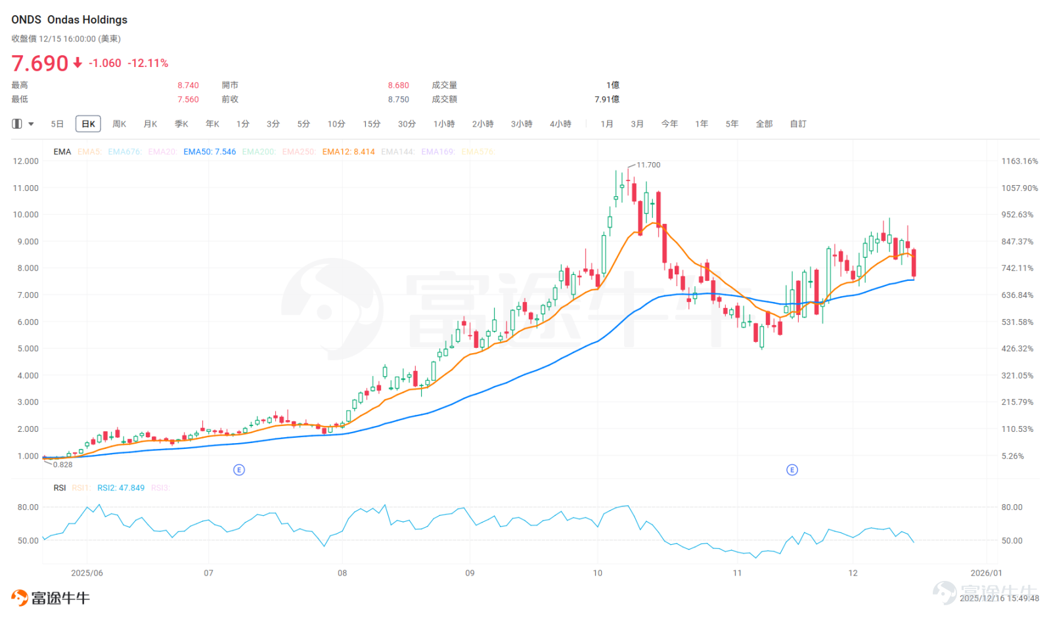Click the 前收 value 8.750
Image resolution: width=1051 pixels, height=617 pixels.
[398, 100]
